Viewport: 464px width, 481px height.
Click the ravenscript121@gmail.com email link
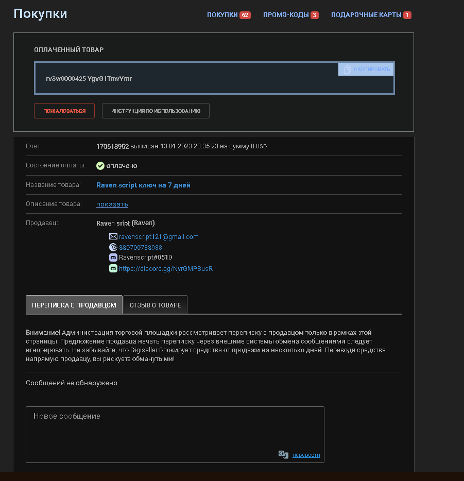[x=159, y=236]
